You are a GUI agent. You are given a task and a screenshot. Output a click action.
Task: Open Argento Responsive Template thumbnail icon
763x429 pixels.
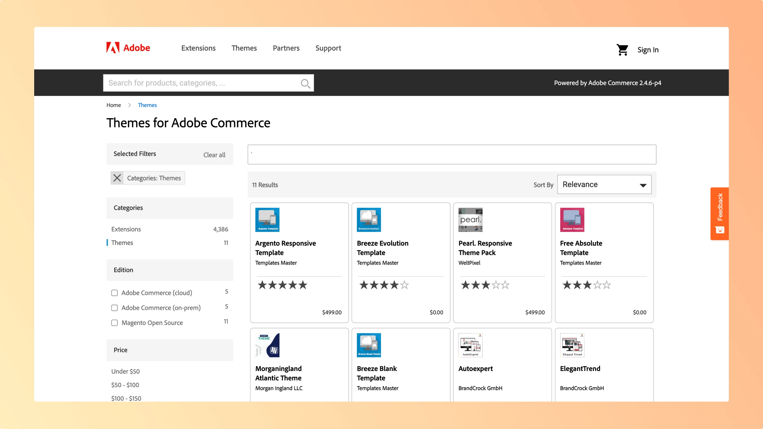click(x=267, y=220)
